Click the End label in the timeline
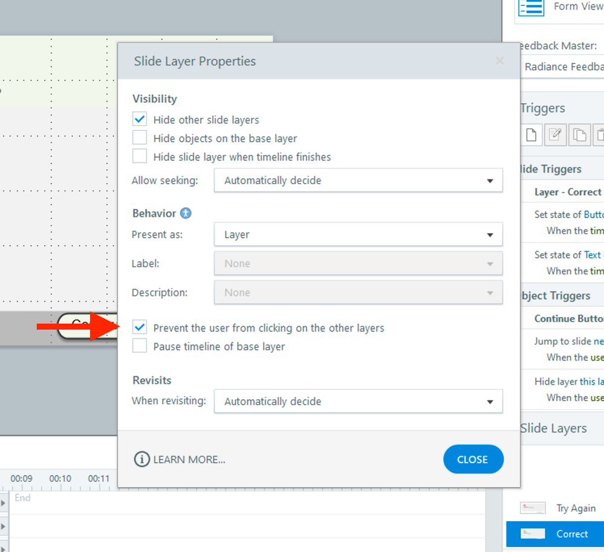 pyautogui.click(x=22, y=498)
